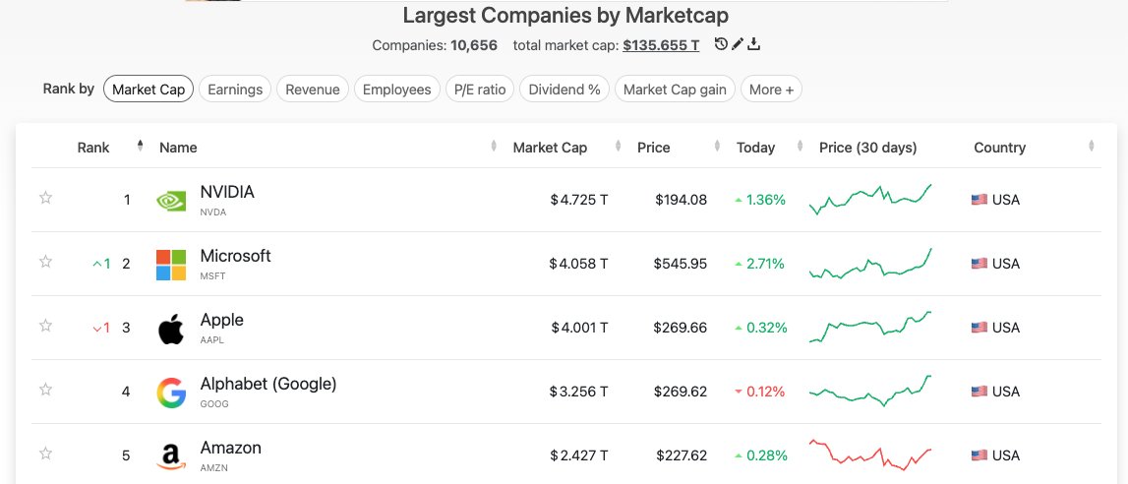
Task: Open the market cap history icon
Action: (721, 44)
